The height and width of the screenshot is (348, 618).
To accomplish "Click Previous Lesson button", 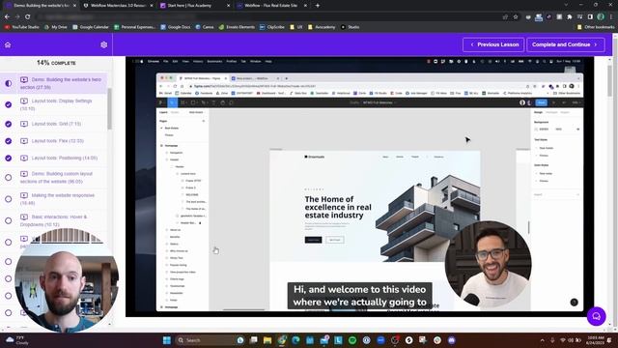I will pyautogui.click(x=493, y=44).
